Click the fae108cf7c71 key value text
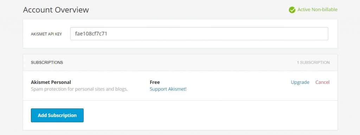Screen dimensions: 360x135 coord(91,34)
